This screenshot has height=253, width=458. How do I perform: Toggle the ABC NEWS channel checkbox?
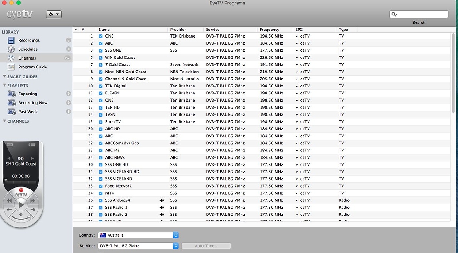coord(100,158)
